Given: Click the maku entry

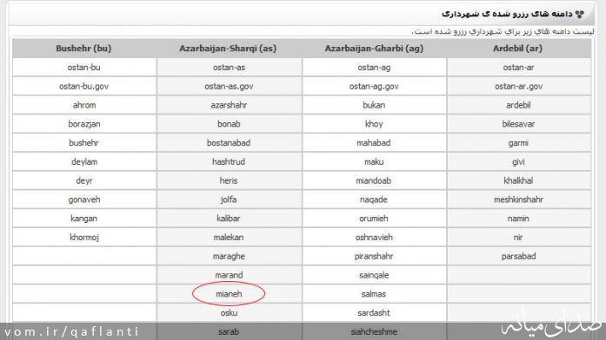Looking at the screenshot, I should tap(374, 162).
